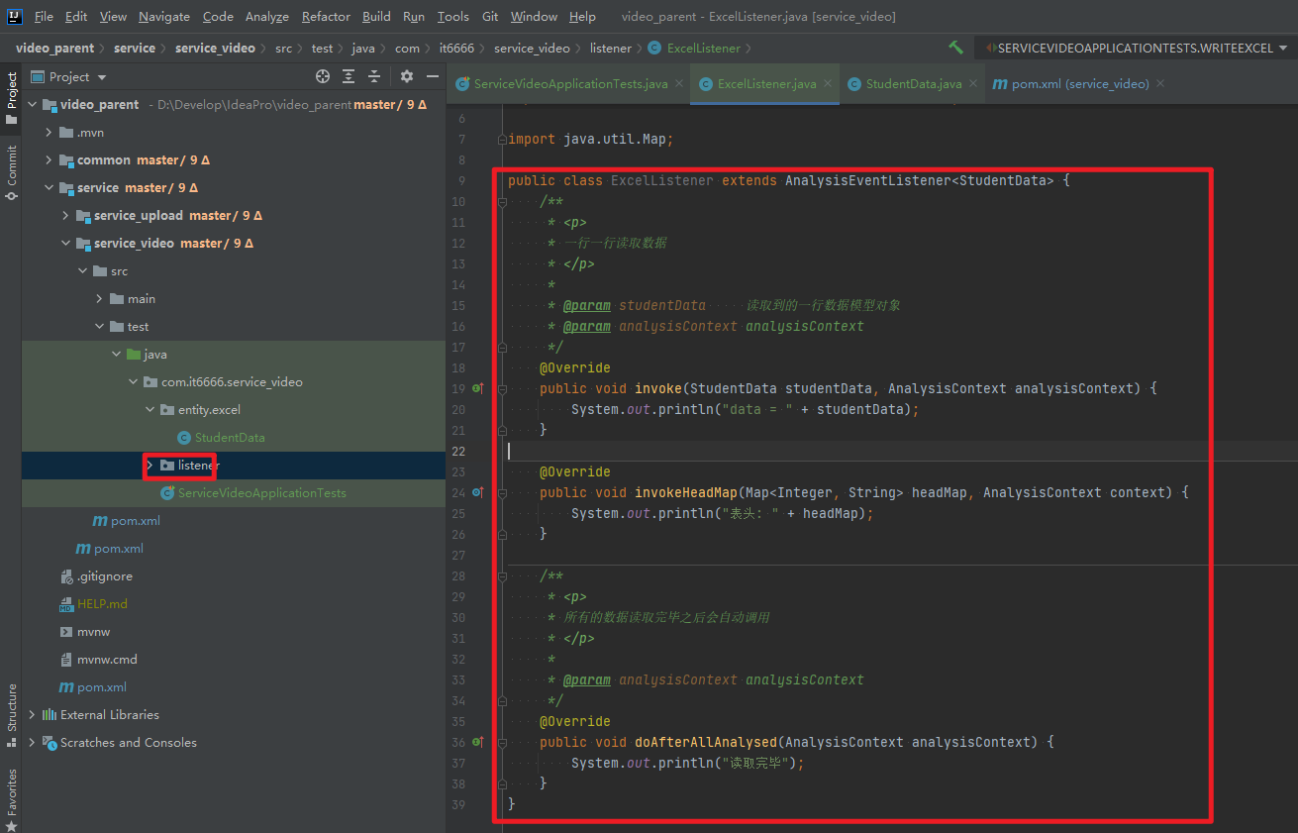
Task: Collapse the video_parent root node
Action: (x=33, y=104)
